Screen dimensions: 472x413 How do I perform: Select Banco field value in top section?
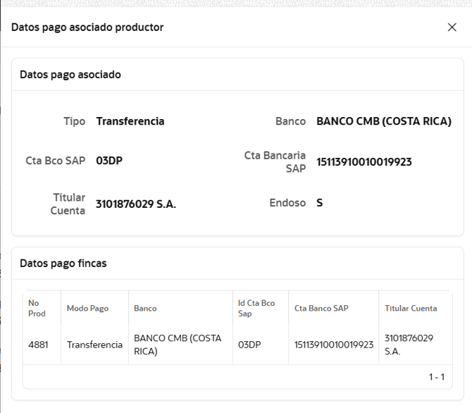383,121
